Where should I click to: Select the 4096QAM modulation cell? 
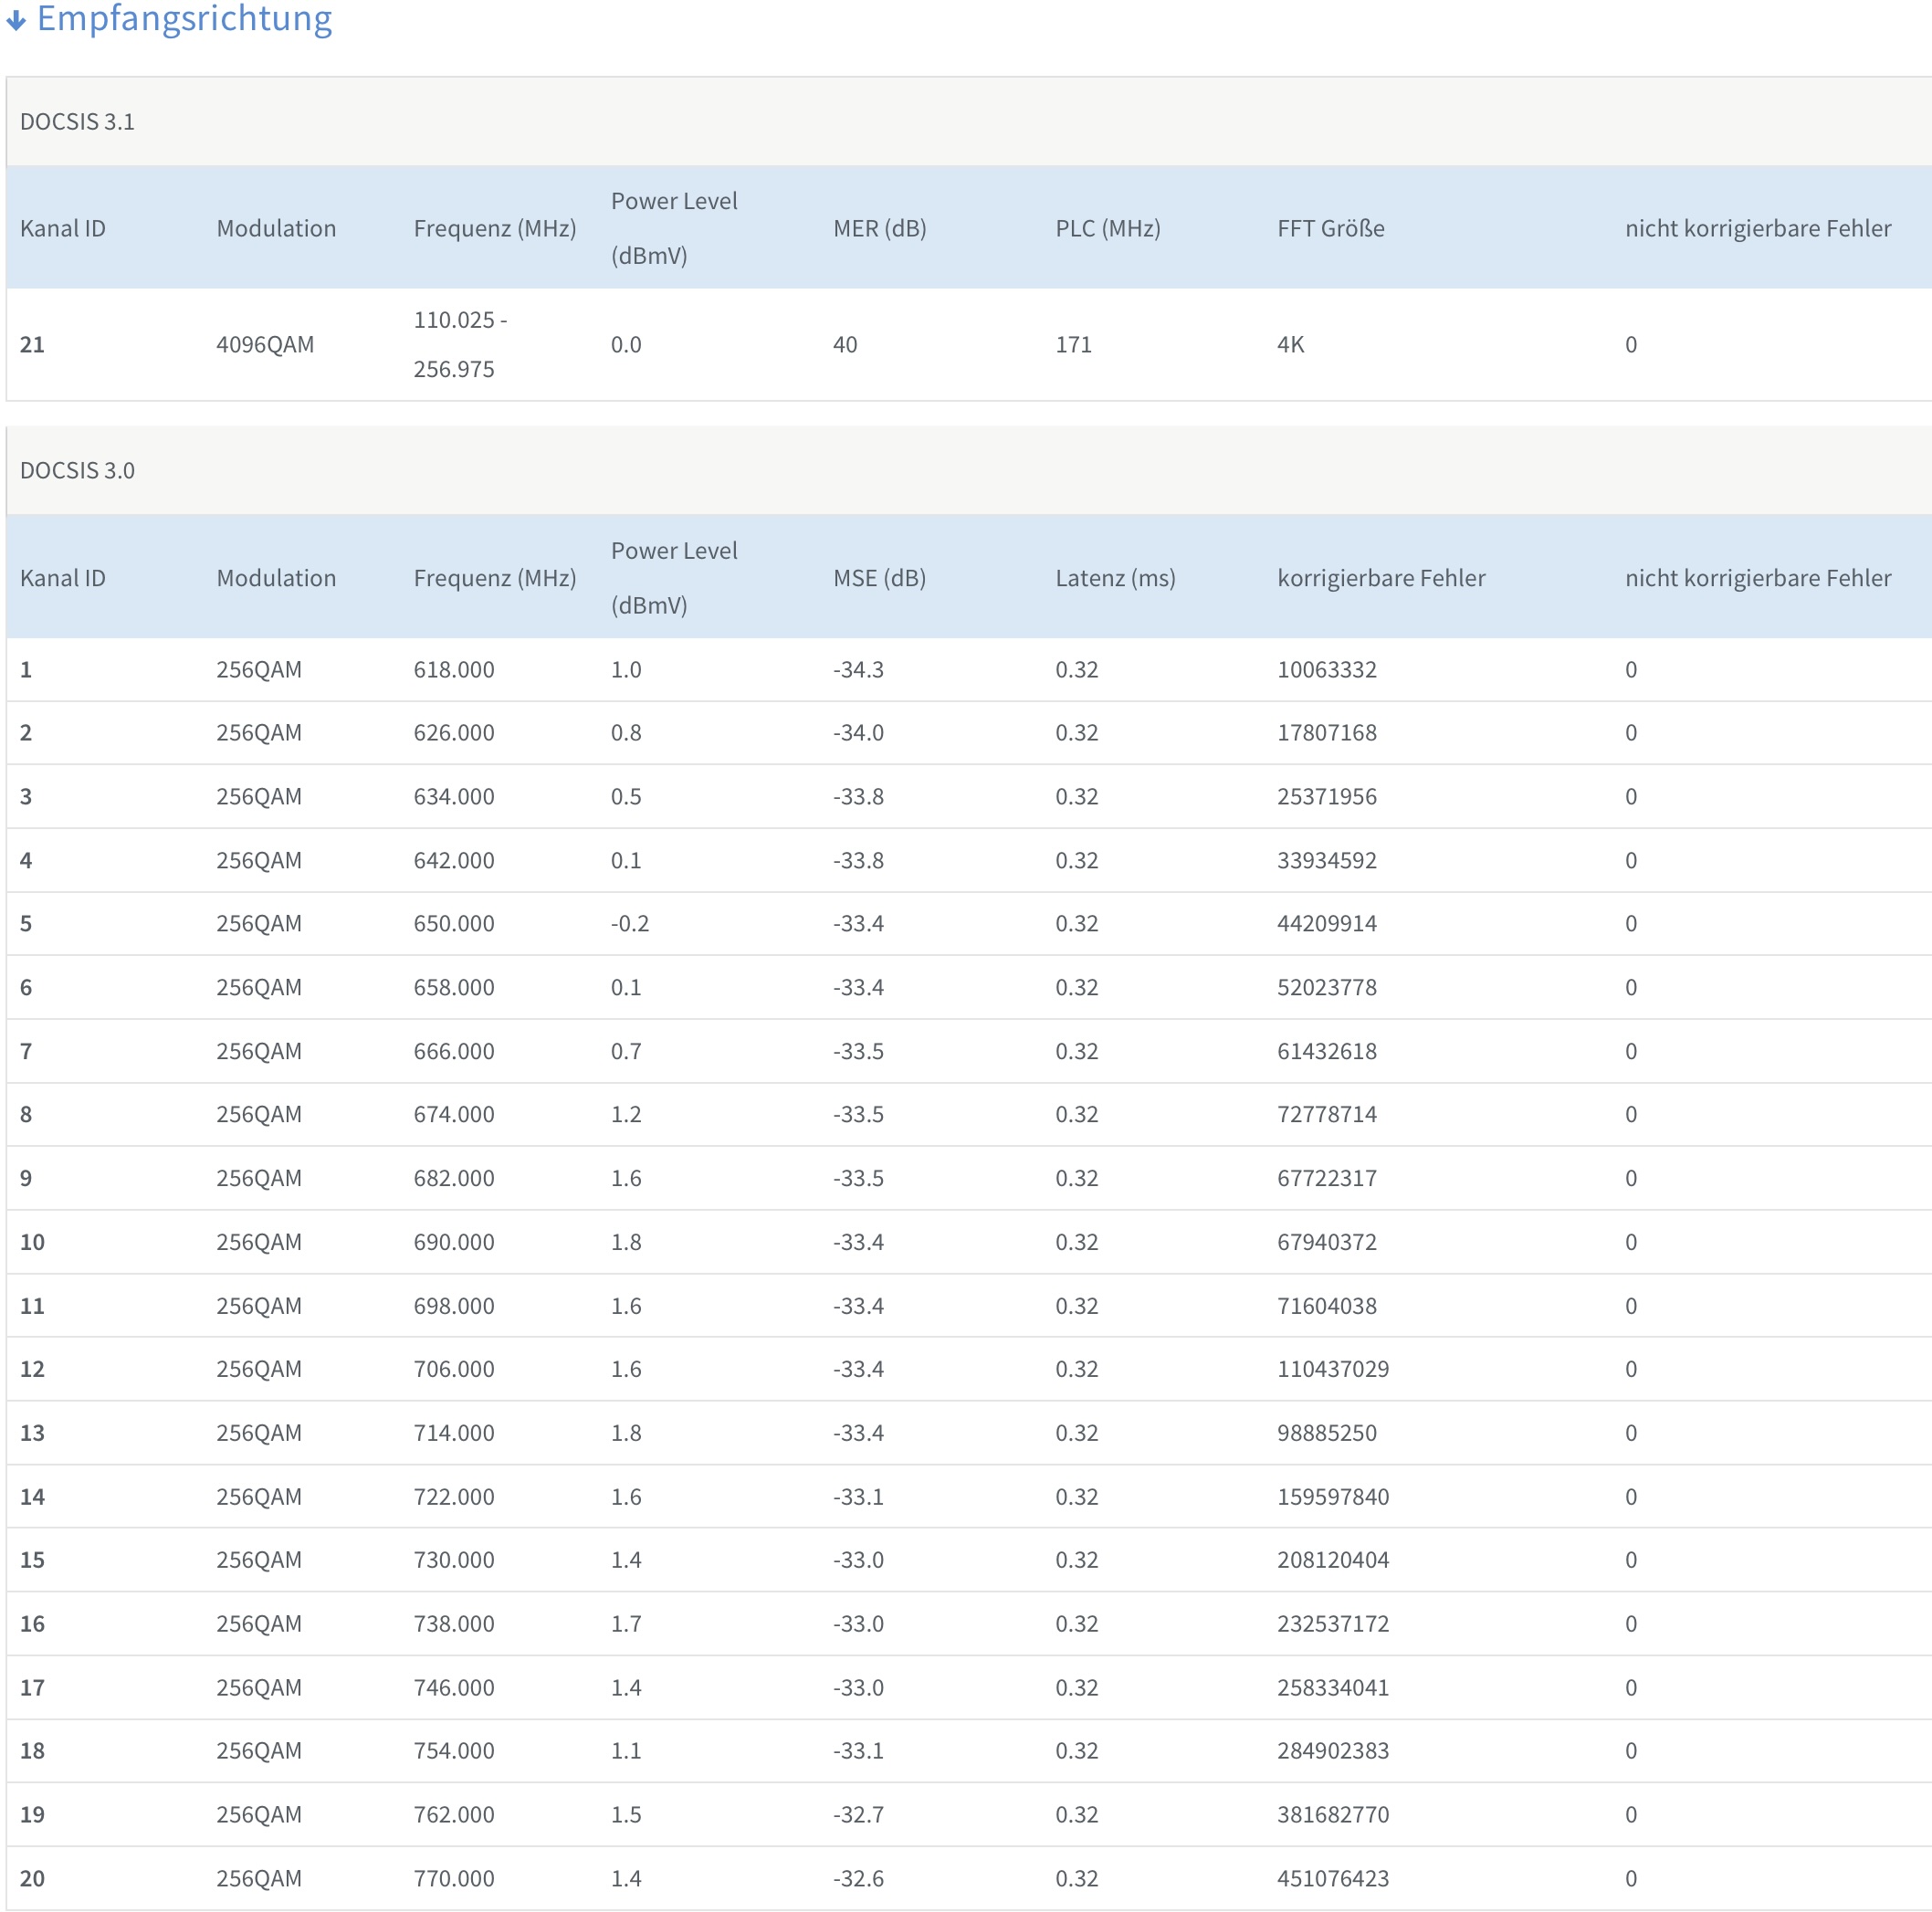(265, 345)
